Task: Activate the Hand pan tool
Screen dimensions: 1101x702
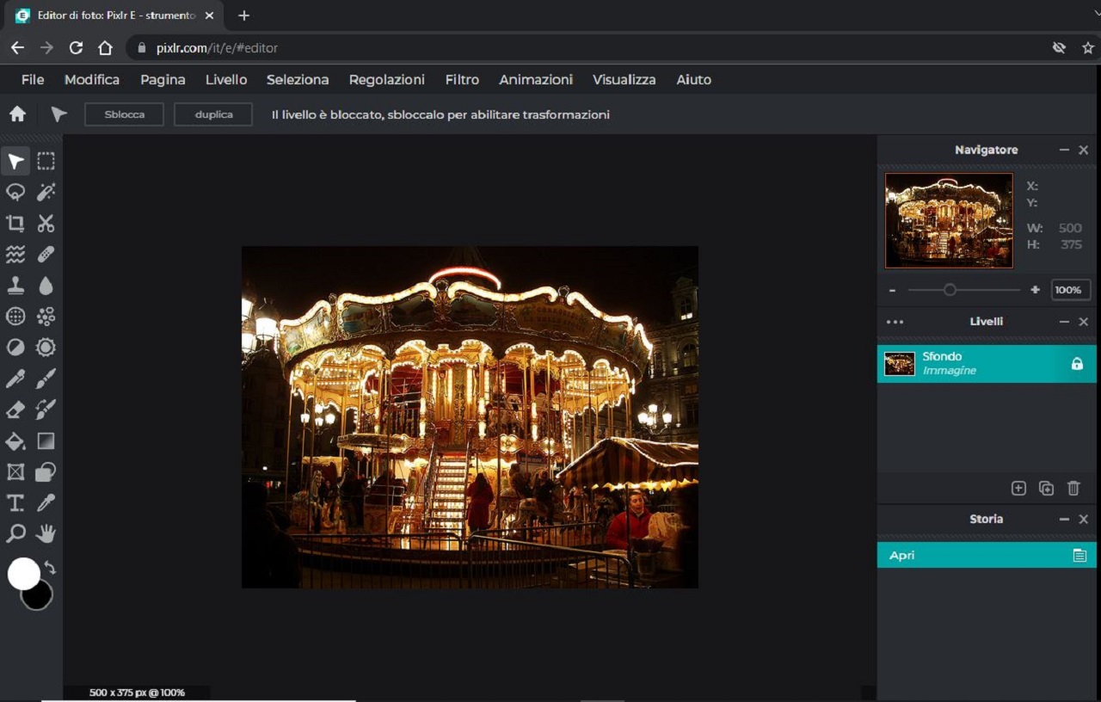Action: tap(46, 533)
